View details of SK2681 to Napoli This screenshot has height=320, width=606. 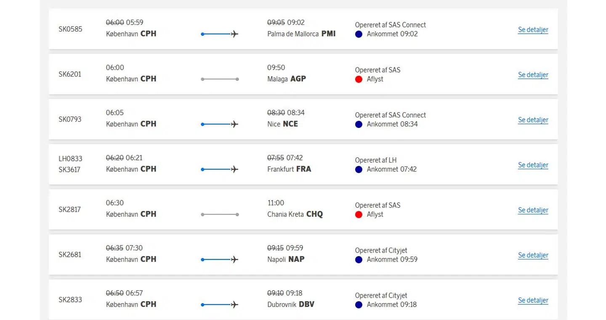(x=533, y=255)
